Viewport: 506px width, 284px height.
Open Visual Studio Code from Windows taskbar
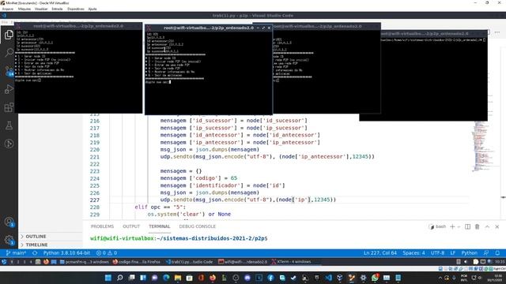329,278
